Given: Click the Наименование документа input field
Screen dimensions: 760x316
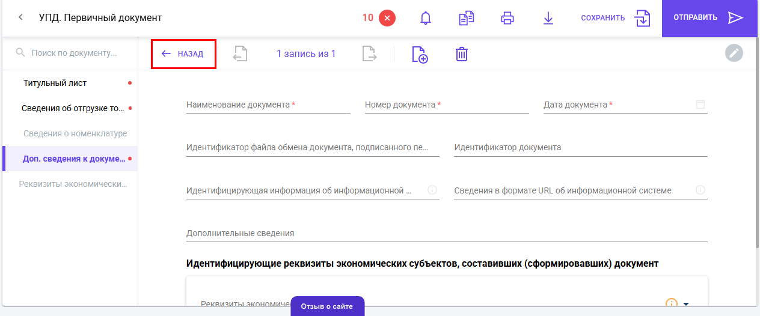Looking at the screenshot, I should 268,105.
